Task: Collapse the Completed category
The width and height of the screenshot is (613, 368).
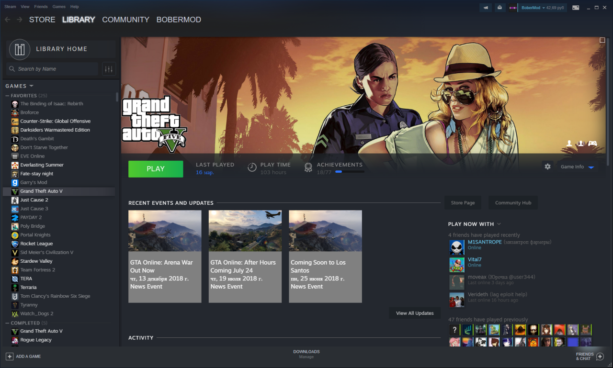Action: click(7, 323)
